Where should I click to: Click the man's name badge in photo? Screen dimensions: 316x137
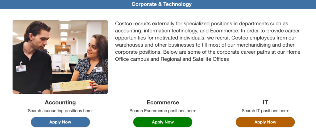(x=21, y=68)
